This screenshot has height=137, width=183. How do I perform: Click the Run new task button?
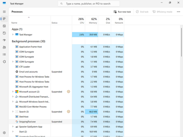click(x=122, y=12)
